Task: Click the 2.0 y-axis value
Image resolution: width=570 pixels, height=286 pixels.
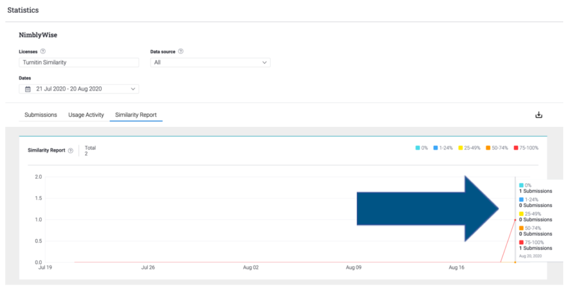Action: pos(38,177)
